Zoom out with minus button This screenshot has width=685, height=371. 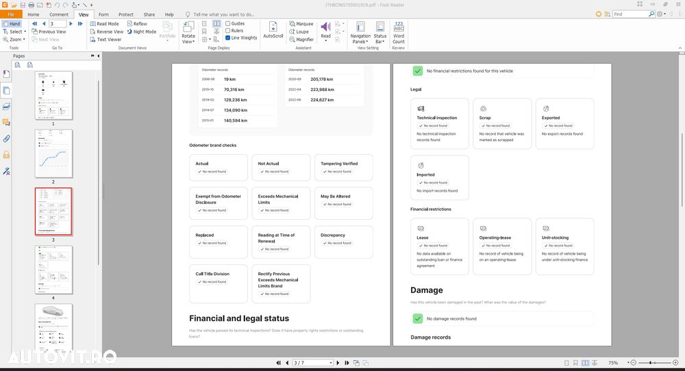pyautogui.click(x=634, y=363)
